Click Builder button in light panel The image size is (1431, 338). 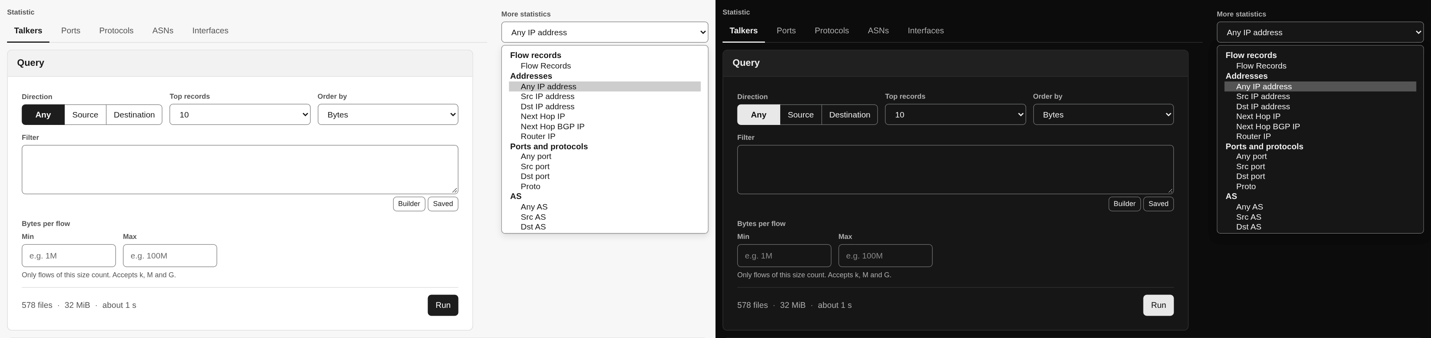[409, 204]
